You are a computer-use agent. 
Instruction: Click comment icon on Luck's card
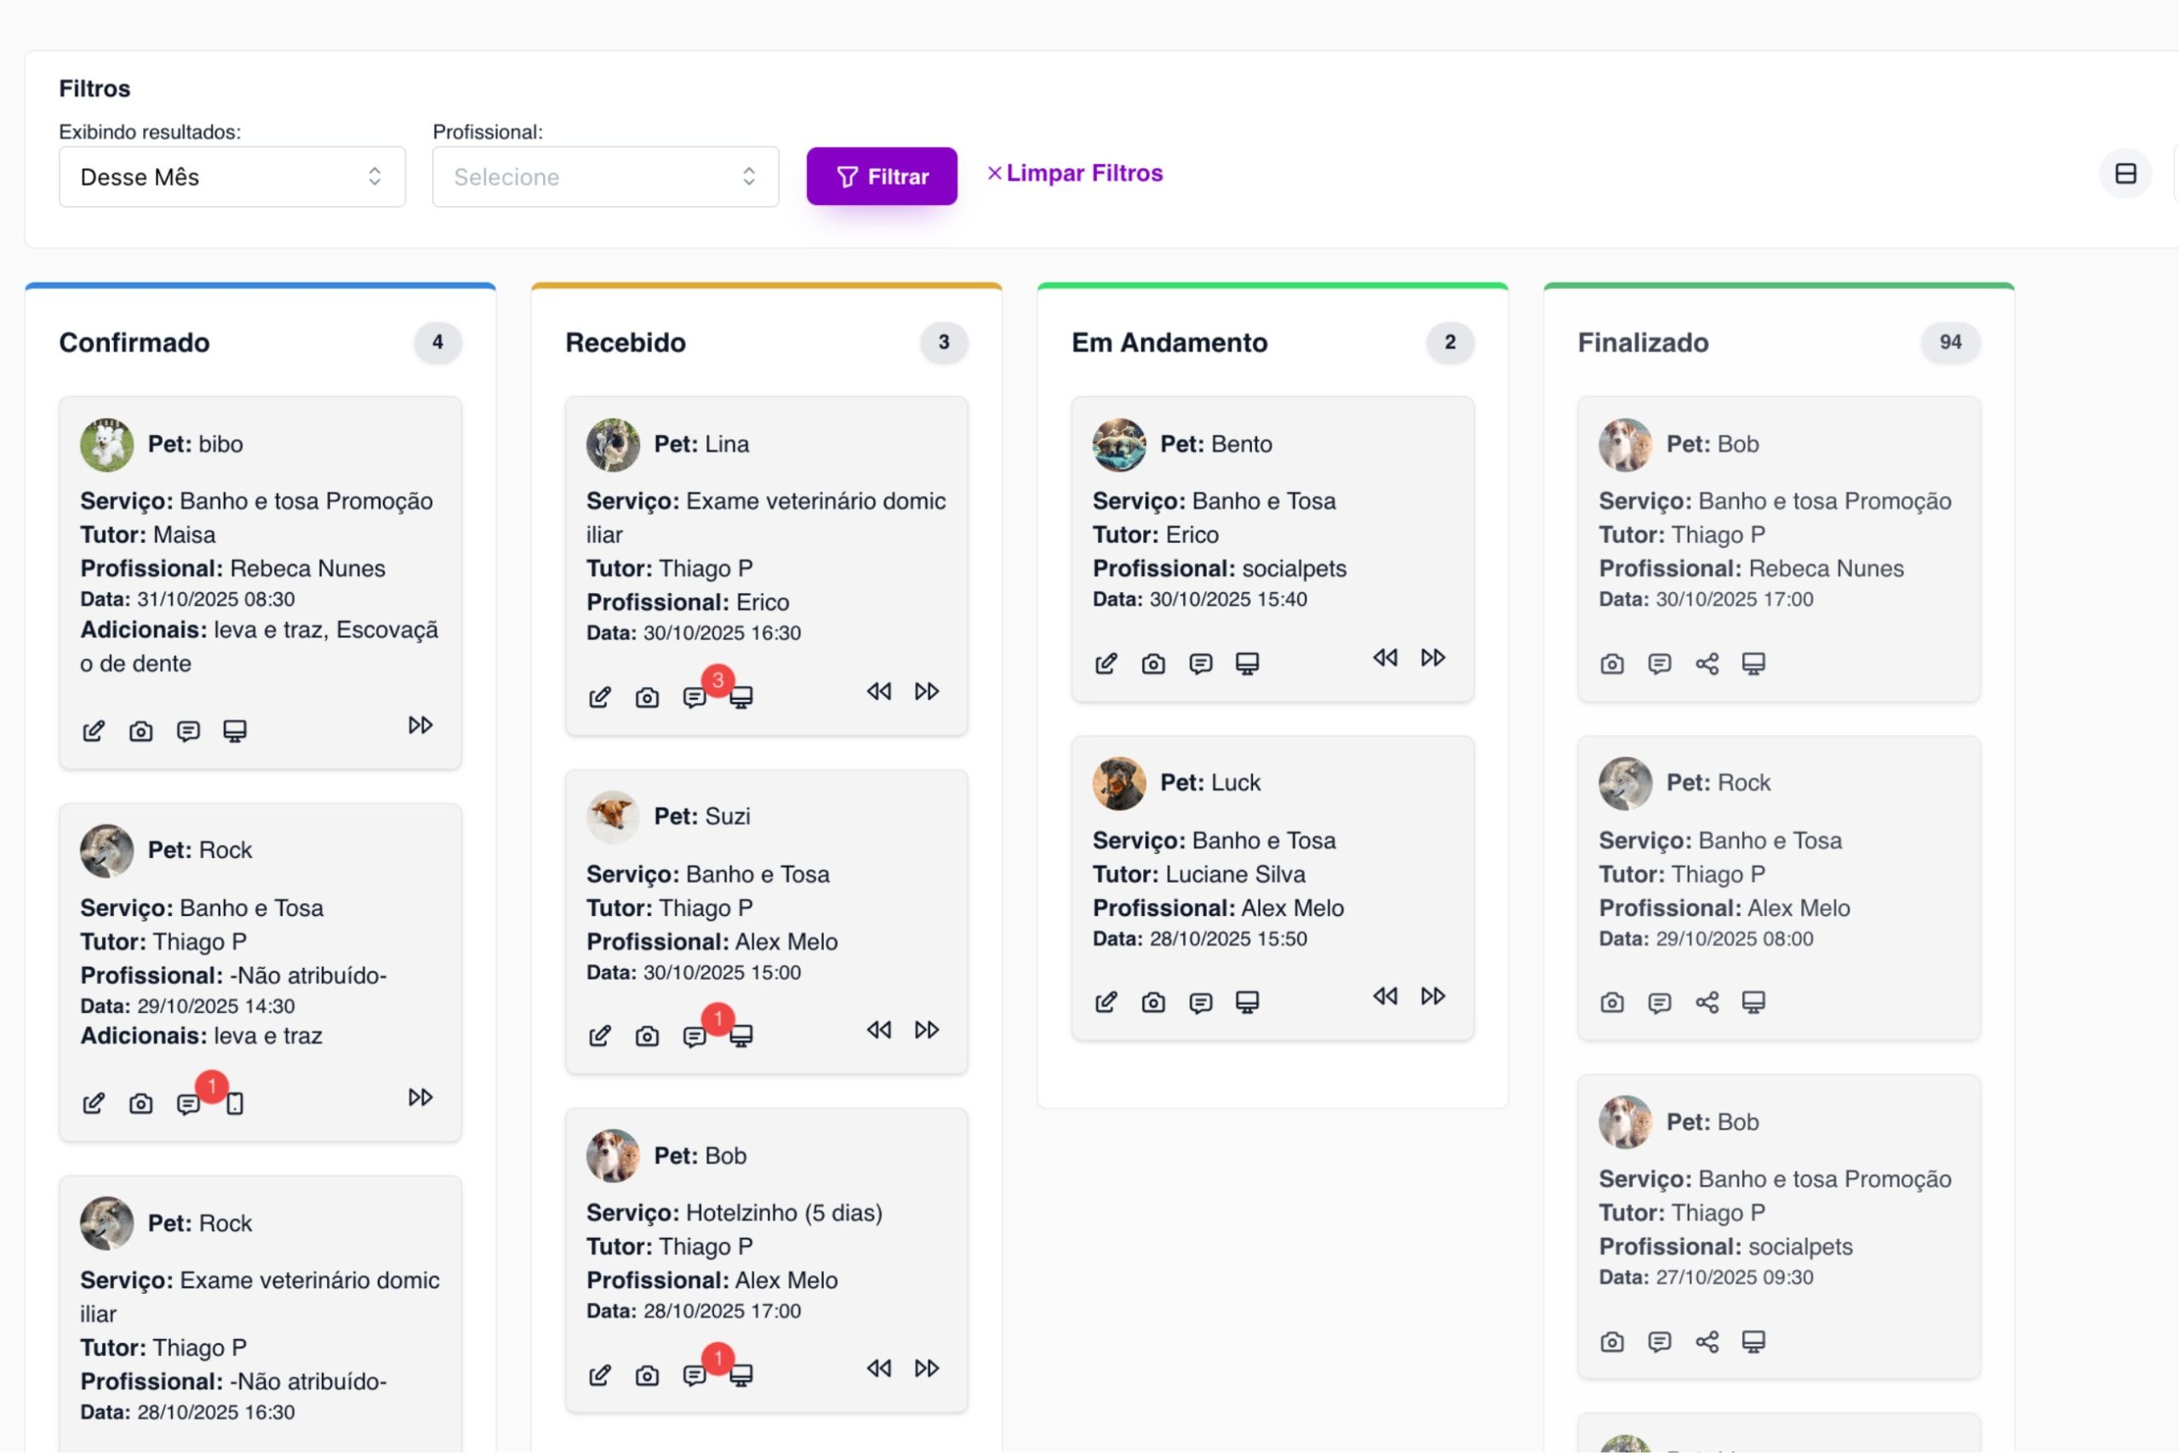1200,1003
